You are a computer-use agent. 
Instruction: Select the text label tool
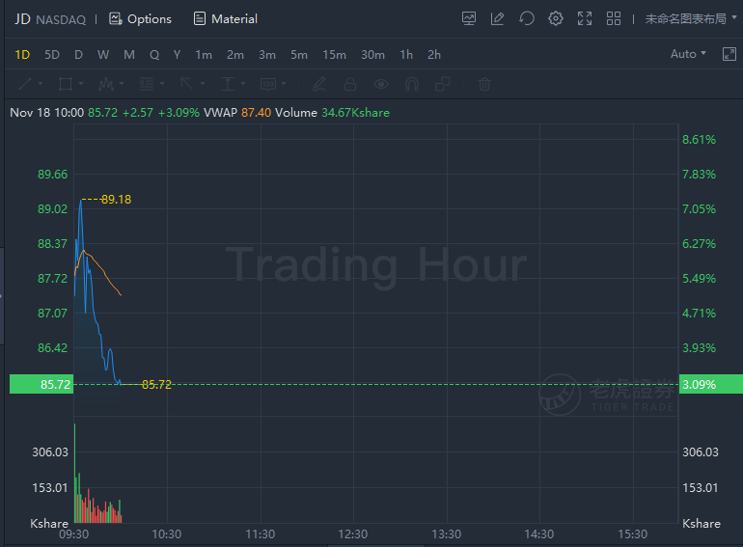click(268, 84)
